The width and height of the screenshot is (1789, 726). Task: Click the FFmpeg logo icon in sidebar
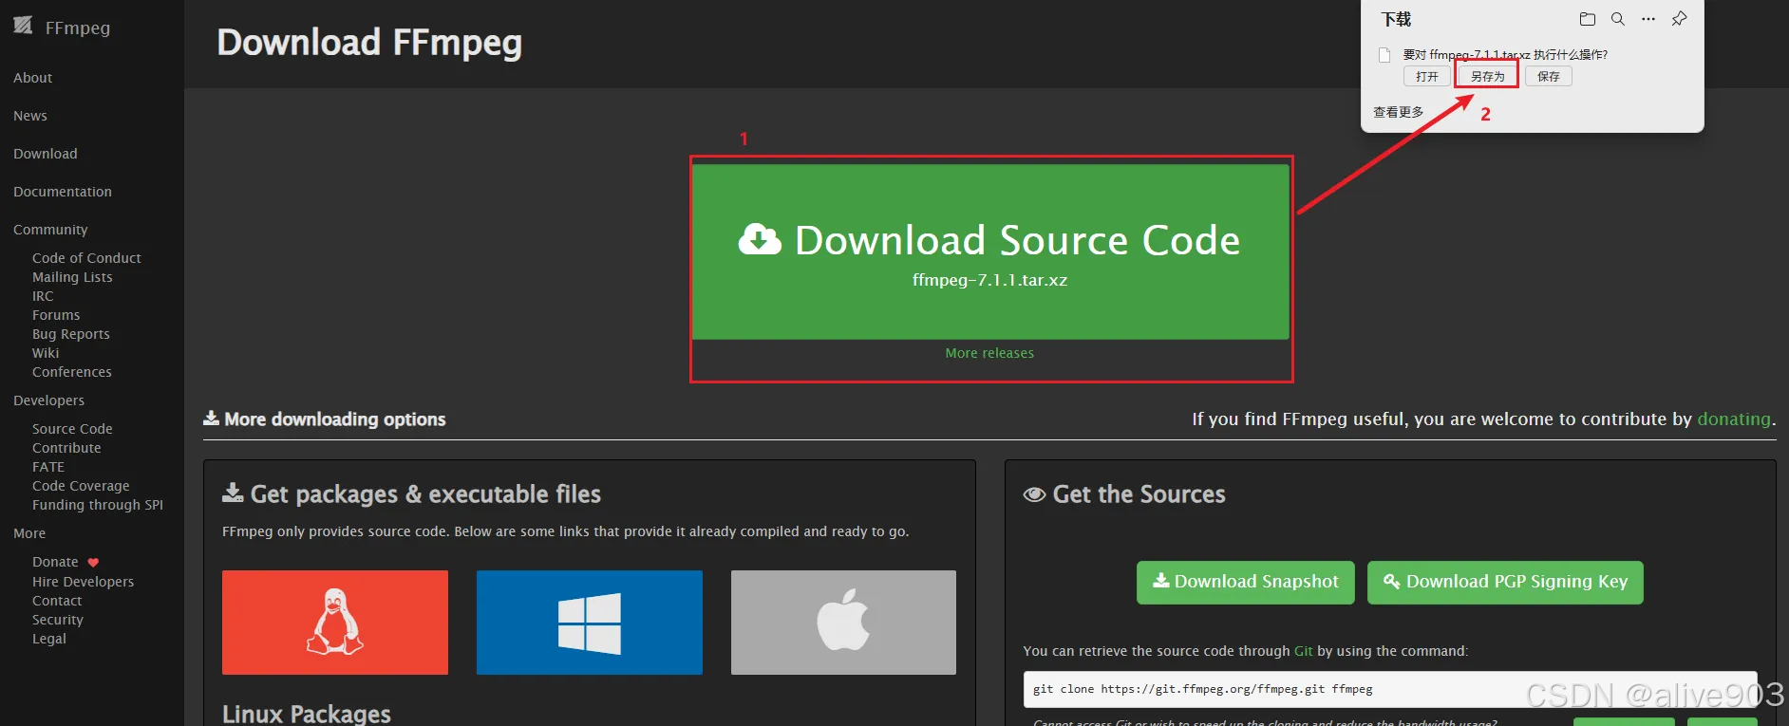[x=23, y=26]
